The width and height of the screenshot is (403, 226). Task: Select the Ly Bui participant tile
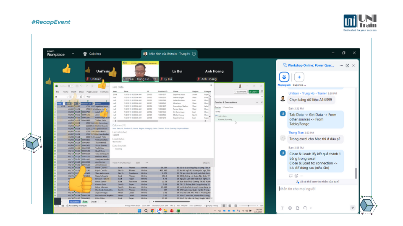pyautogui.click(x=177, y=71)
